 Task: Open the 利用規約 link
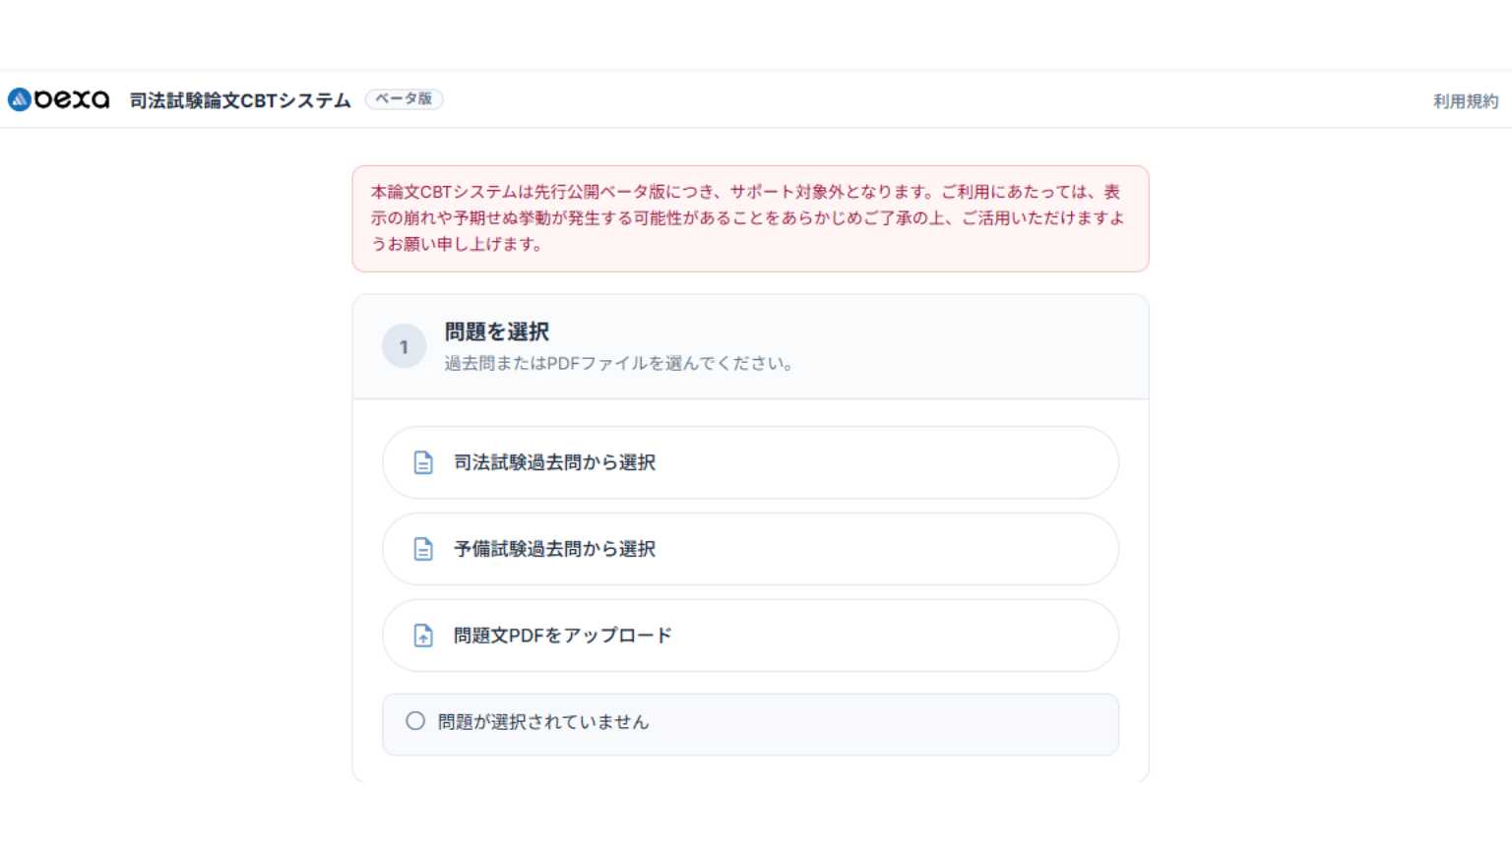[x=1464, y=99]
